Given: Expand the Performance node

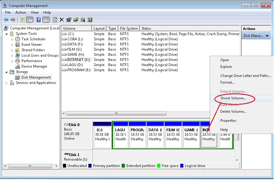Looking at the screenshot, I should coord(12,61).
